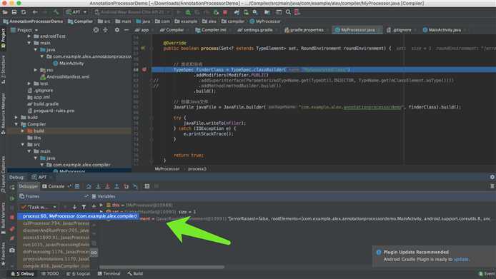The height and width of the screenshot is (279, 496).
Task: Switch to the MainActivity.java editor tab
Action: point(442,30)
